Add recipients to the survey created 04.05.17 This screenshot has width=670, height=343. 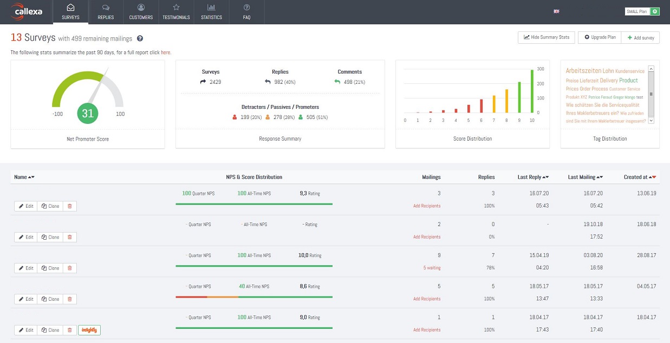(427, 299)
